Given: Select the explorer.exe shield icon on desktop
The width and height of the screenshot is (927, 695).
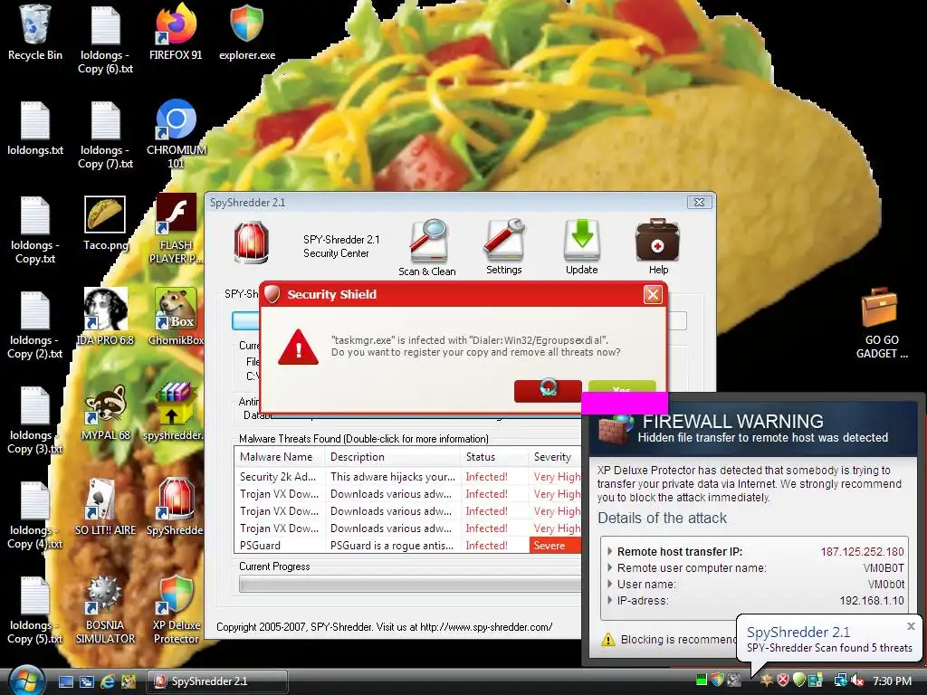Looking at the screenshot, I should [x=247, y=33].
